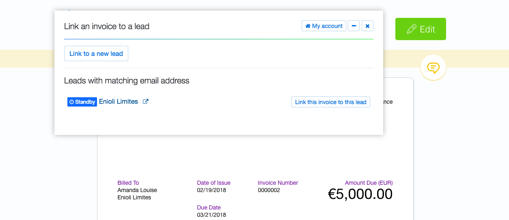This screenshot has width=509, height=220.
Task: Open lead via external link icon
Action: click(x=146, y=102)
